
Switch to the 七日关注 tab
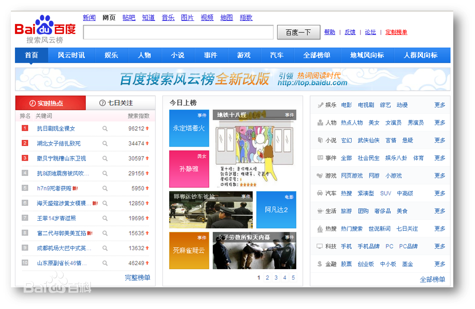coord(120,103)
